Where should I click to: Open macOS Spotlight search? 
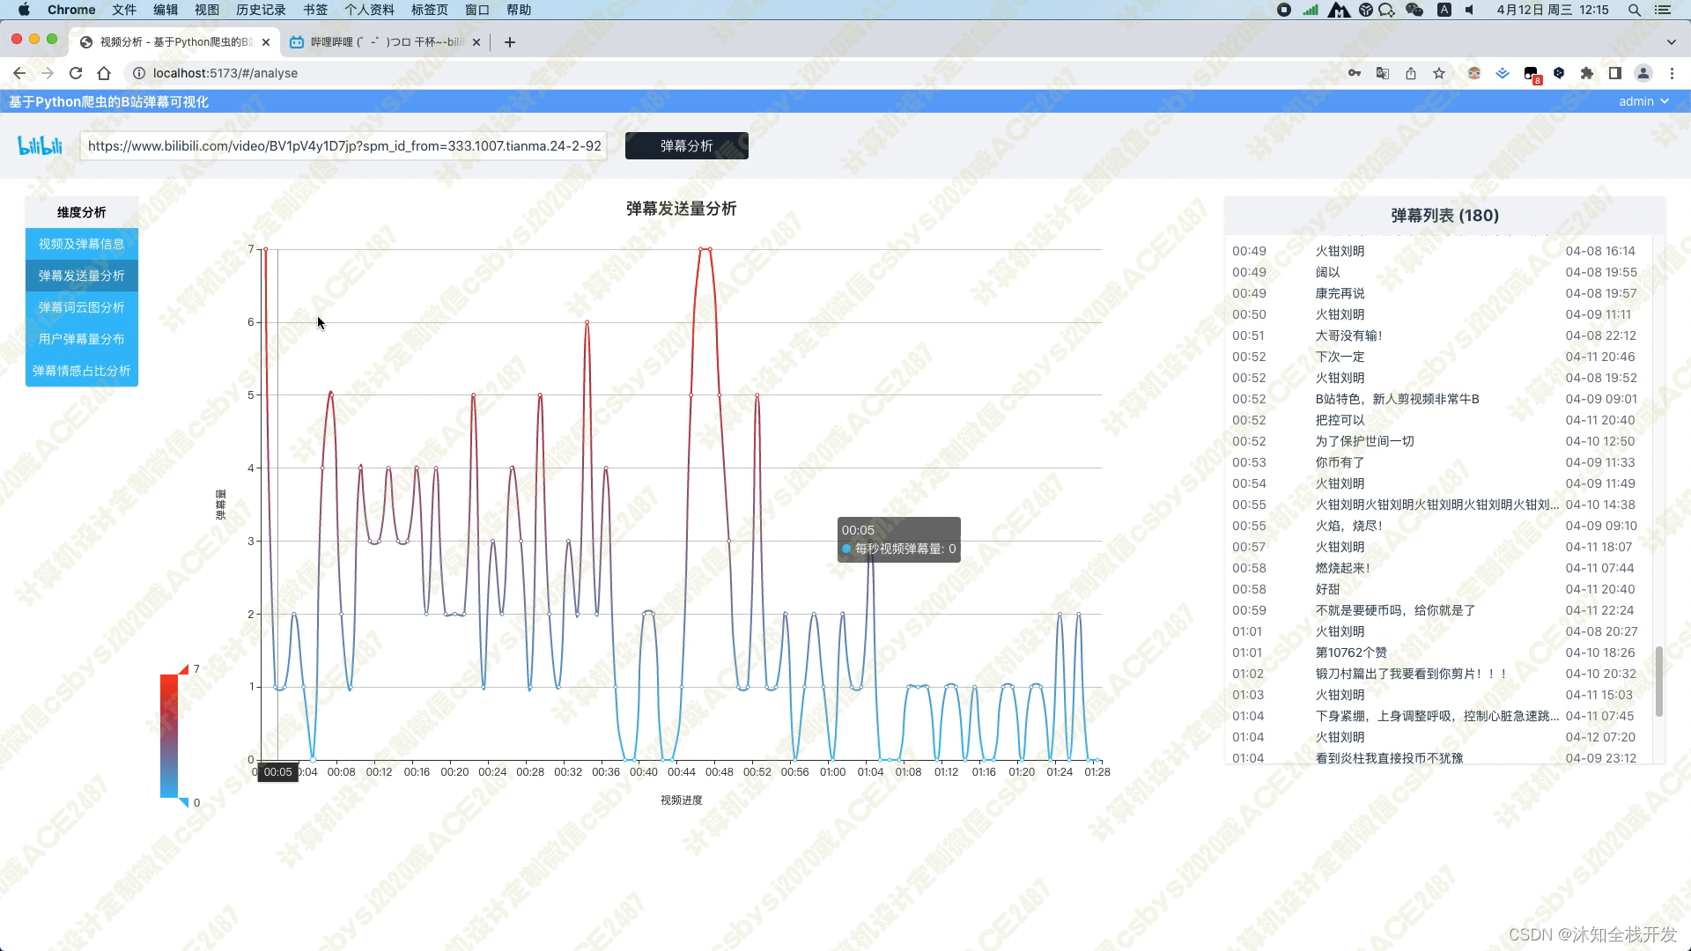tap(1634, 10)
